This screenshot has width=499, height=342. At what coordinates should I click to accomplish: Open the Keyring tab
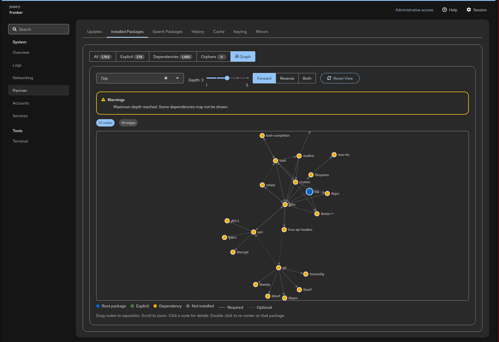click(x=240, y=32)
